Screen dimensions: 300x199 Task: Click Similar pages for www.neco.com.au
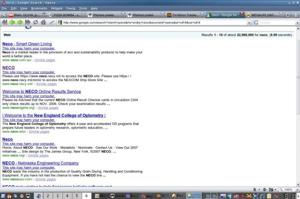45,60
